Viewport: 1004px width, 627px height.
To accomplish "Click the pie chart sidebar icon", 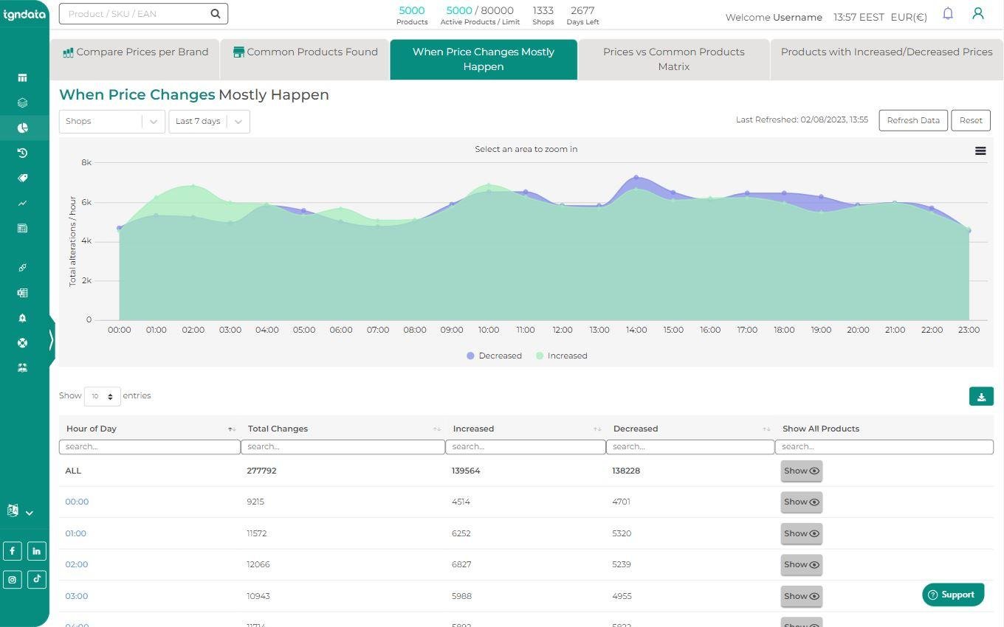I will point(22,128).
